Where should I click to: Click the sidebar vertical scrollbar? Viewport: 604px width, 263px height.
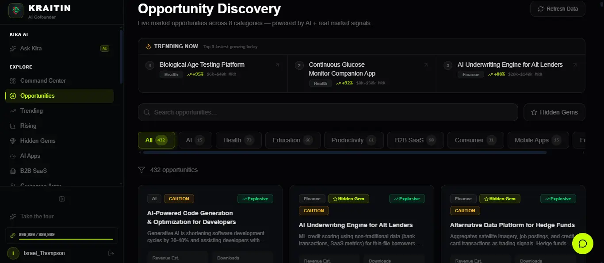point(121,57)
